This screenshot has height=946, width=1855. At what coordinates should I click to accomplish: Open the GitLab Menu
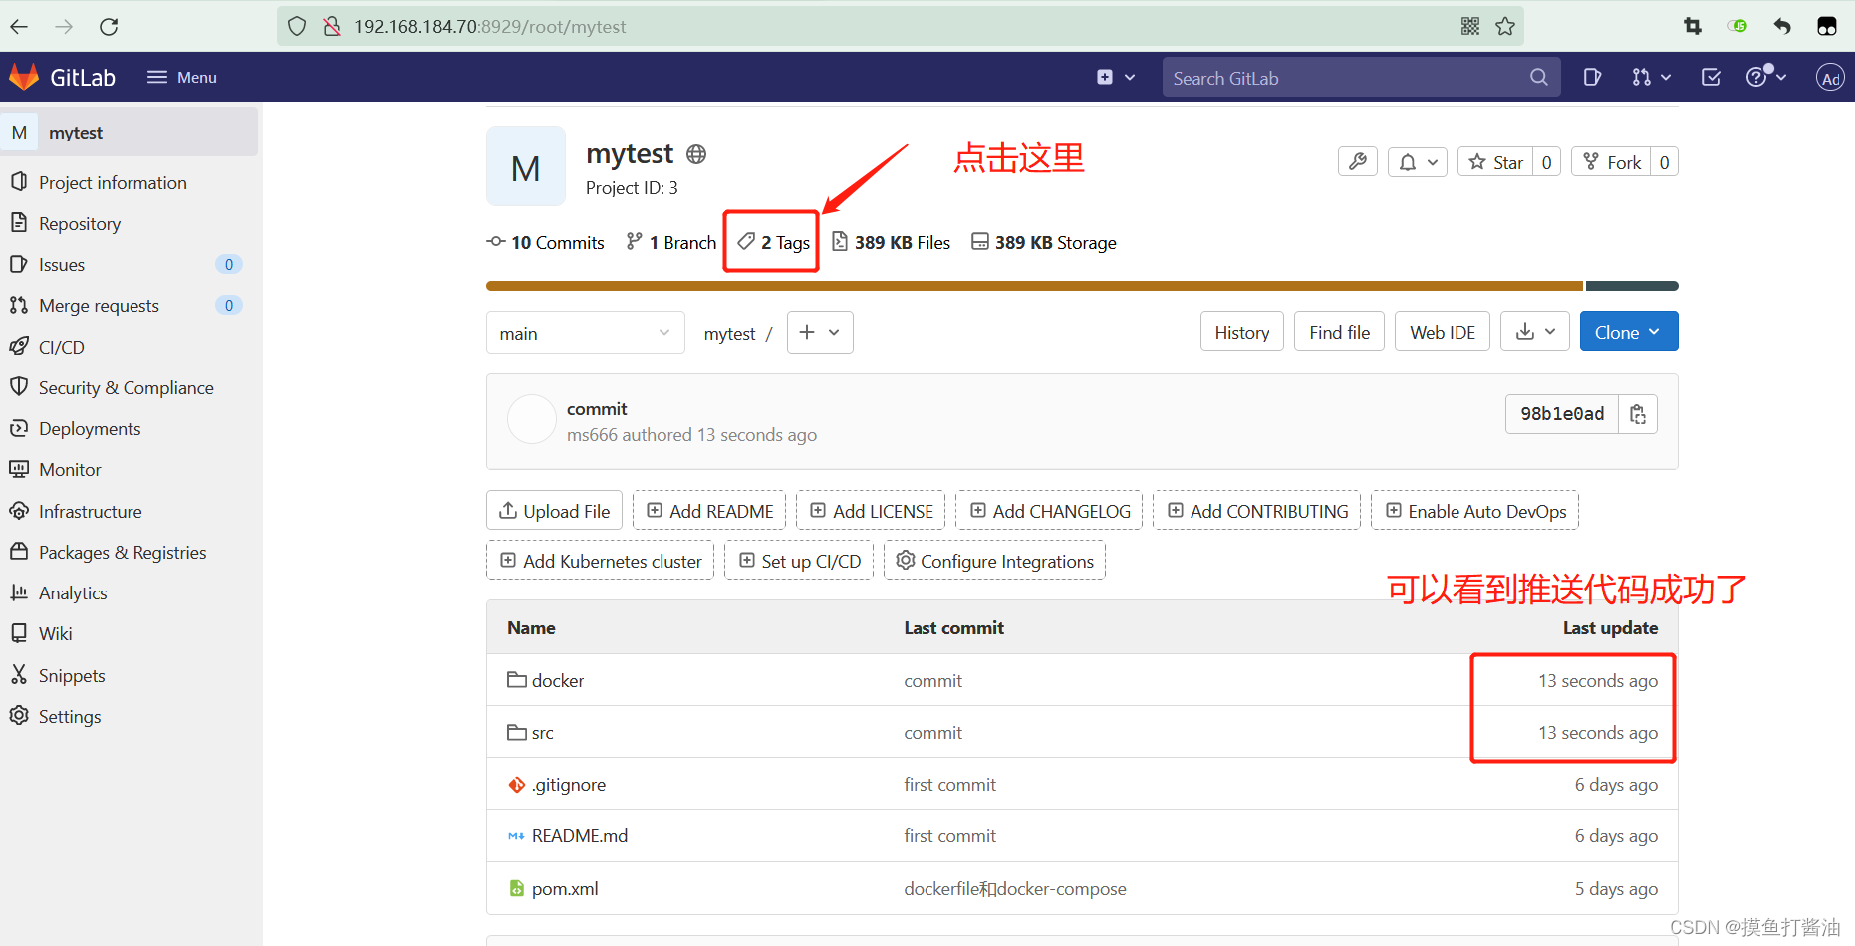182,77
